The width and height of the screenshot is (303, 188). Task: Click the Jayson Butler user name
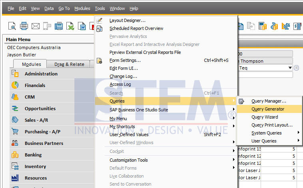click(22, 55)
